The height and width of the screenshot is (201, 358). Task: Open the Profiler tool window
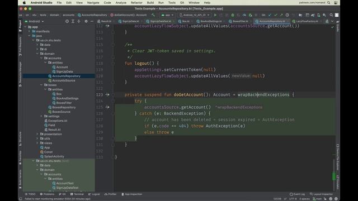pyautogui.click(x=111, y=194)
